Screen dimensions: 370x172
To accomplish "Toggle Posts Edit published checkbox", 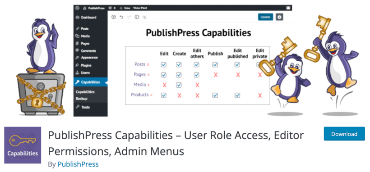I will [237, 65].
